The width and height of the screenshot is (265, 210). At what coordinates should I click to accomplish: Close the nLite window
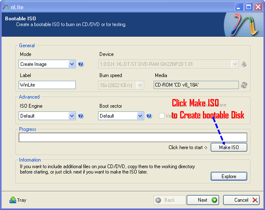(x=258, y=7)
